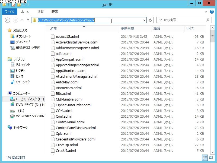Open 最近表示した場所 in favorites
217x163 pixels.
click(28, 48)
